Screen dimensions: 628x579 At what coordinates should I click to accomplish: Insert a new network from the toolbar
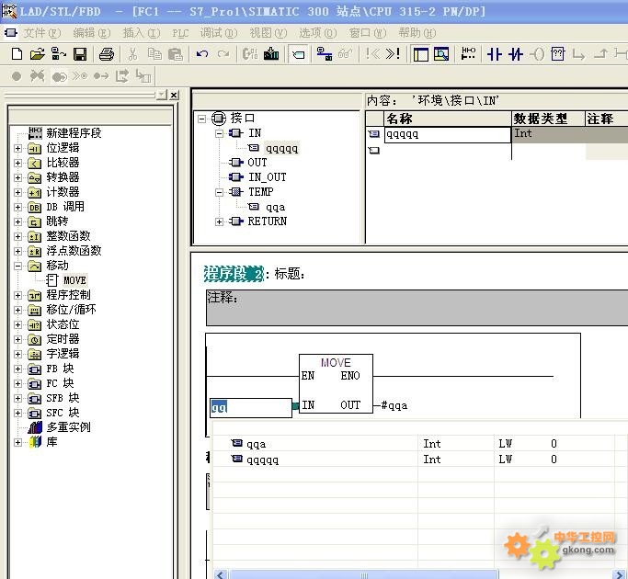(x=468, y=53)
